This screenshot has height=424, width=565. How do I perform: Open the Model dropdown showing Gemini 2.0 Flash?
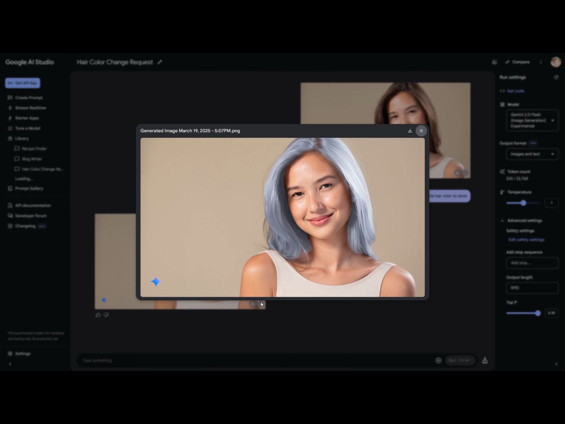tap(532, 120)
